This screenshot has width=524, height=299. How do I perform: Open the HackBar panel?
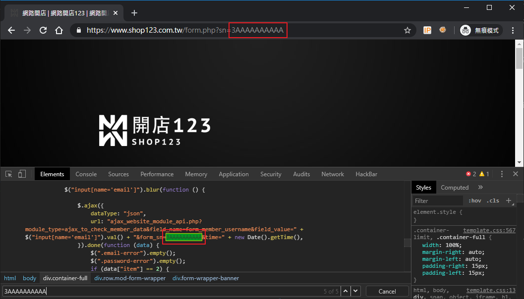pos(366,174)
